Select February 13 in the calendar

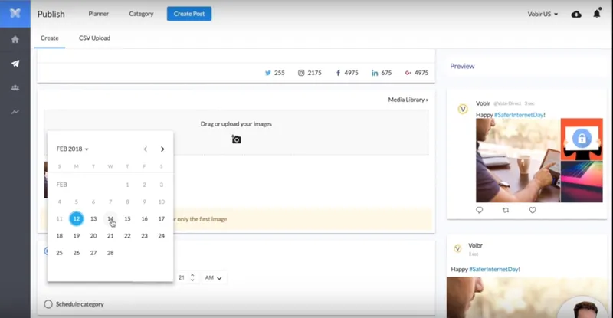pos(93,218)
